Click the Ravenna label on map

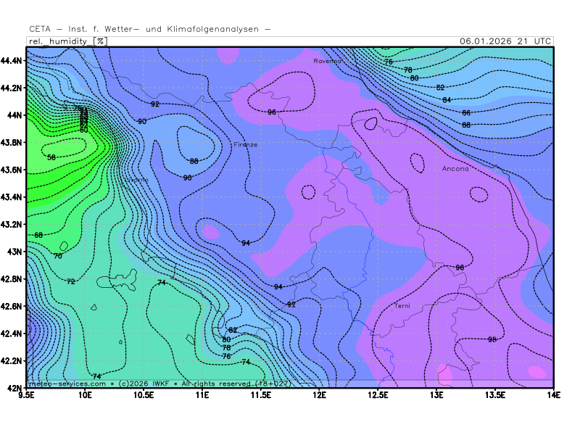coord(327,62)
